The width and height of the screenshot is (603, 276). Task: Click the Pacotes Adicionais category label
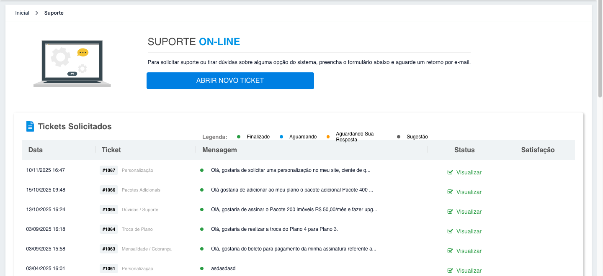(141, 190)
